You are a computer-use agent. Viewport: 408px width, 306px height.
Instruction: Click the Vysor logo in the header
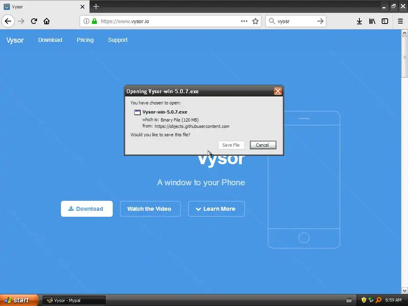[15, 40]
